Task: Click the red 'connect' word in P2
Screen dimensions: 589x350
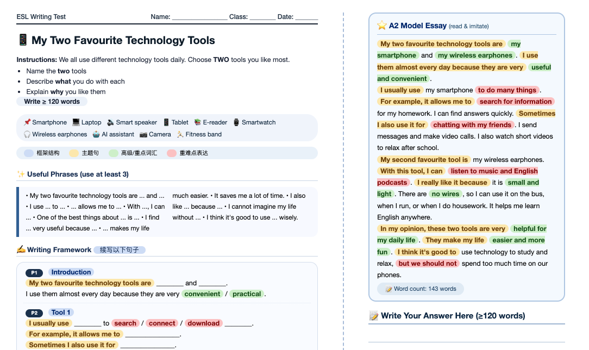Action: pyautogui.click(x=162, y=323)
